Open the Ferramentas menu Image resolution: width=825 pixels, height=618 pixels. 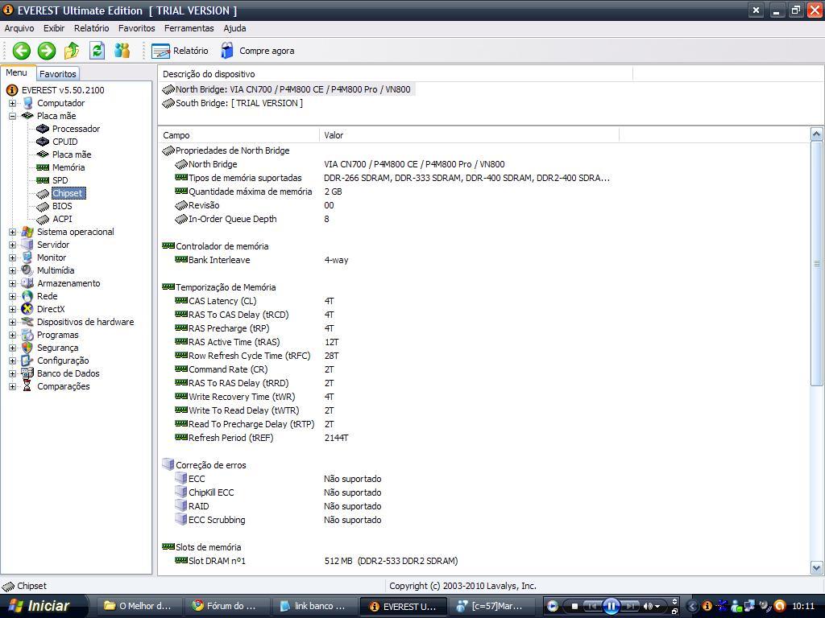(189, 28)
